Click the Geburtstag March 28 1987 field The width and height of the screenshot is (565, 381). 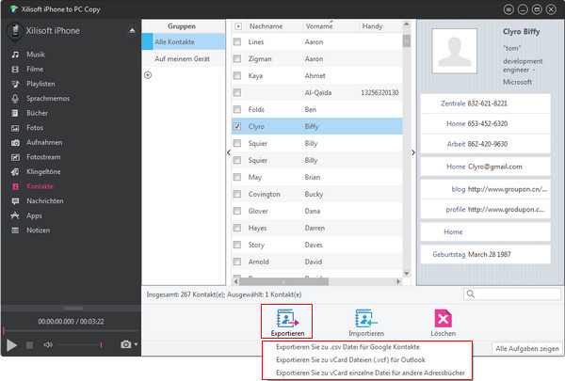[485, 254]
